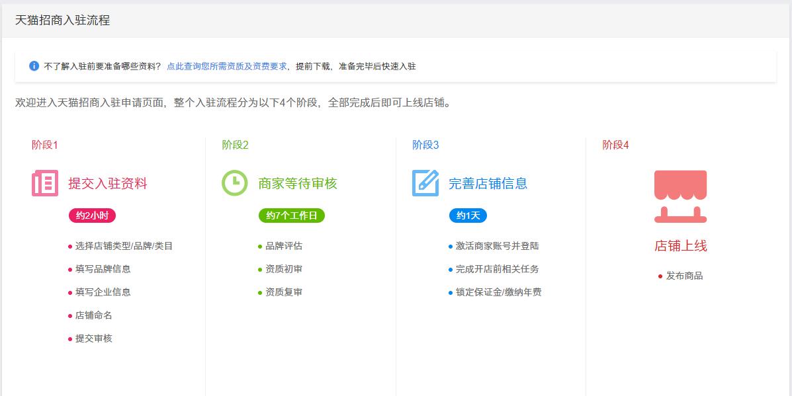Click the heading 商家等待审核
The height and width of the screenshot is (396, 792).
point(298,184)
